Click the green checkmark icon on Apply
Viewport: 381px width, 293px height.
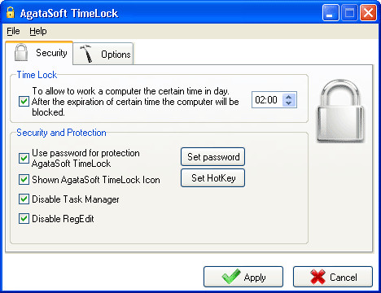pyautogui.click(x=231, y=277)
